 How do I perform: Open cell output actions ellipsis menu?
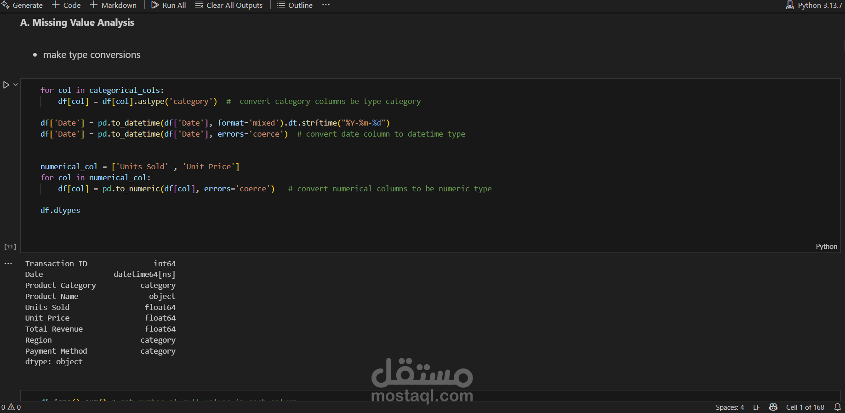[x=8, y=264]
